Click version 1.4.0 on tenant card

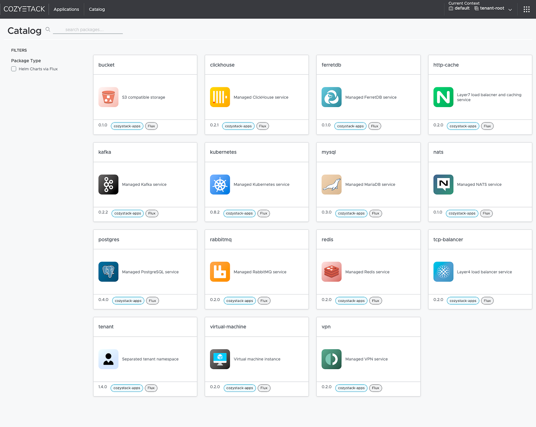(103, 387)
